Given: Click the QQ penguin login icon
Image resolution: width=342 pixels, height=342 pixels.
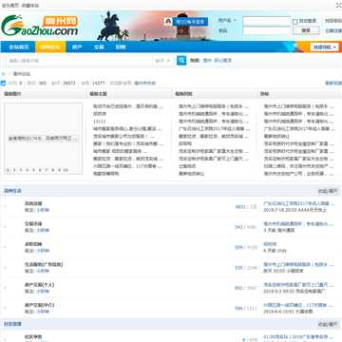Looking at the screenshot, I should click(x=168, y=22).
